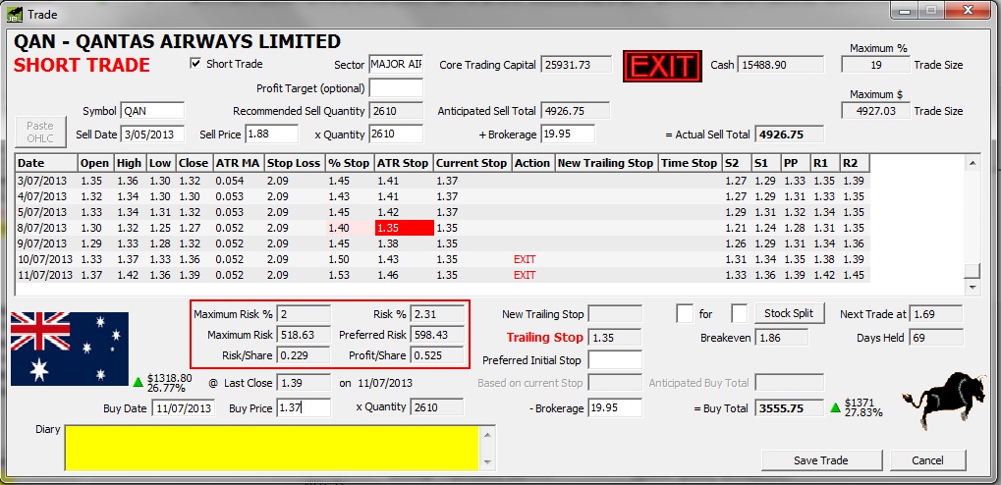
Task: Click the sell Brokerage field 19.95
Action: pos(568,134)
